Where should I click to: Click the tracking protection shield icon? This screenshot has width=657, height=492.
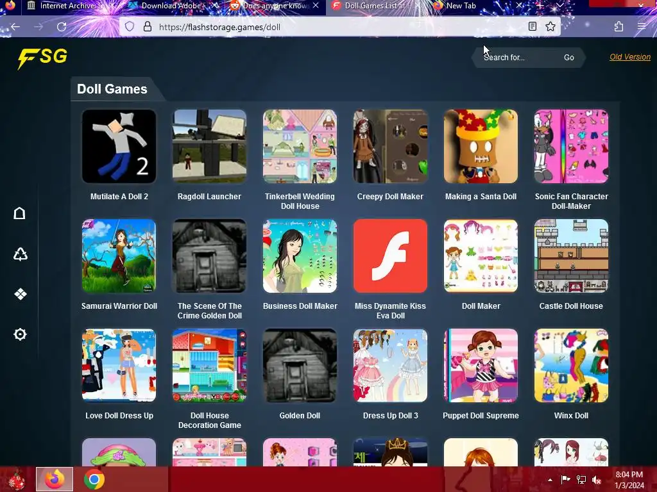(x=130, y=27)
